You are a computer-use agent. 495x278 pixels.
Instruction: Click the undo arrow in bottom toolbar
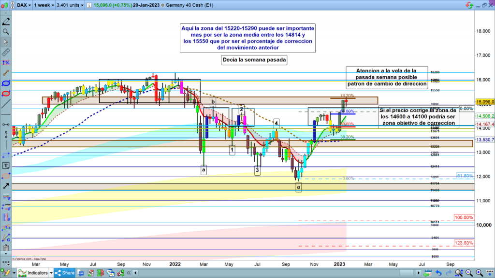click(x=437, y=273)
